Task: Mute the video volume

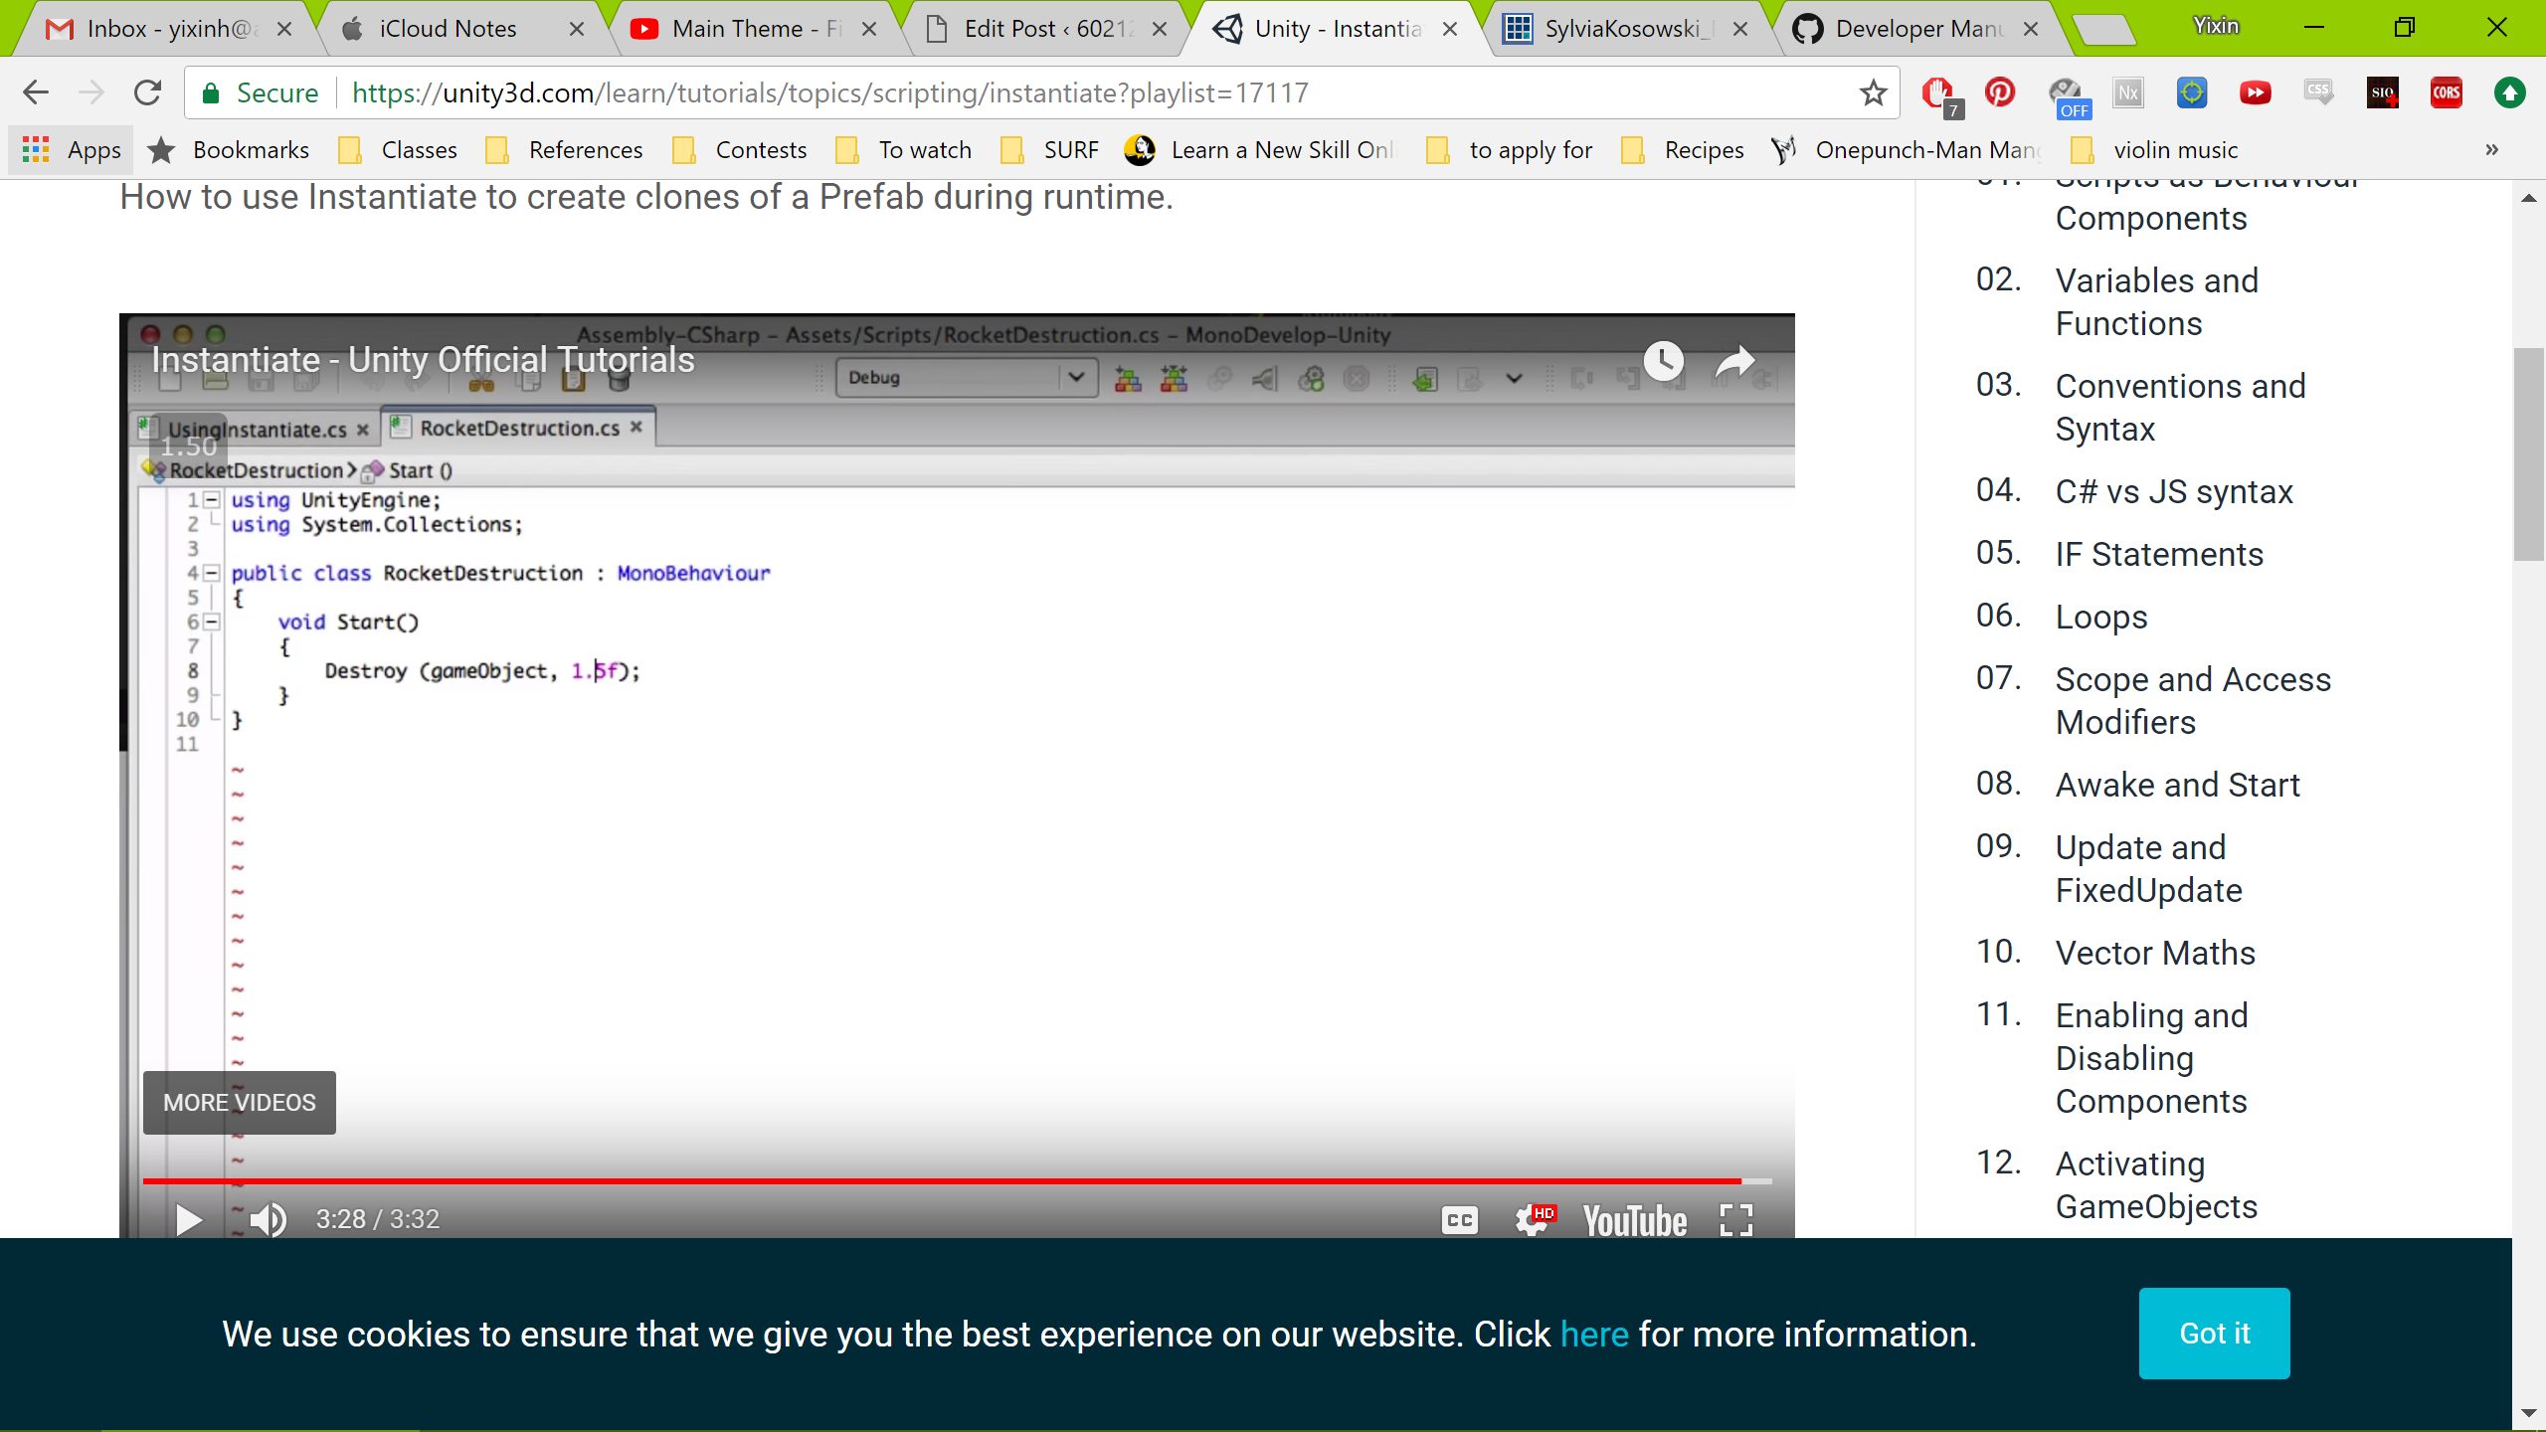Action: [x=268, y=1219]
